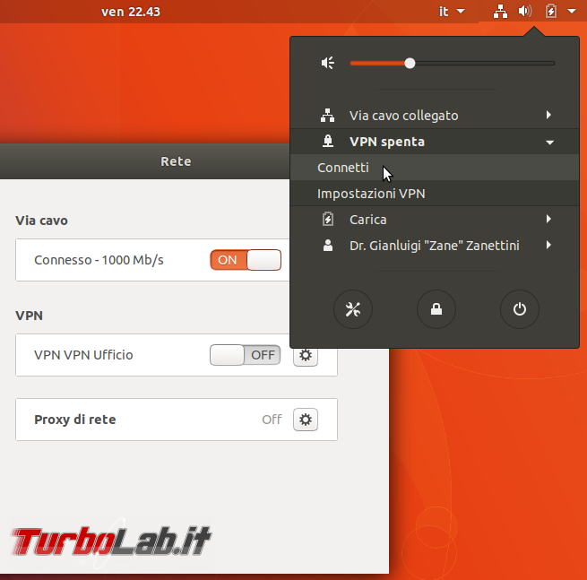This screenshot has width=587, height=580.
Task: Click the ven 22.43 clock in top bar
Action: (x=131, y=12)
